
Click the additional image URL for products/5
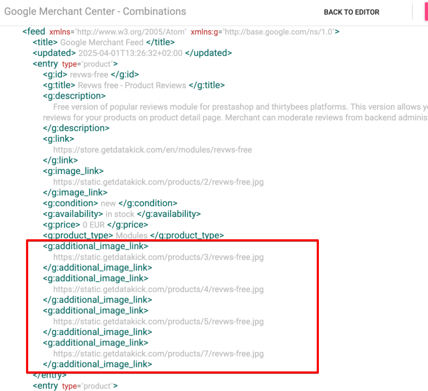point(158,321)
